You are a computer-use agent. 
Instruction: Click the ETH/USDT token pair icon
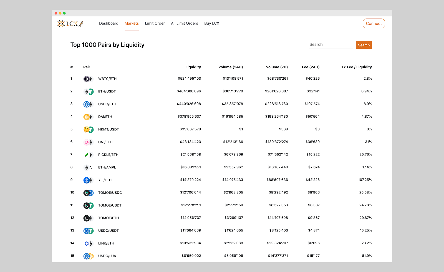[88, 92]
